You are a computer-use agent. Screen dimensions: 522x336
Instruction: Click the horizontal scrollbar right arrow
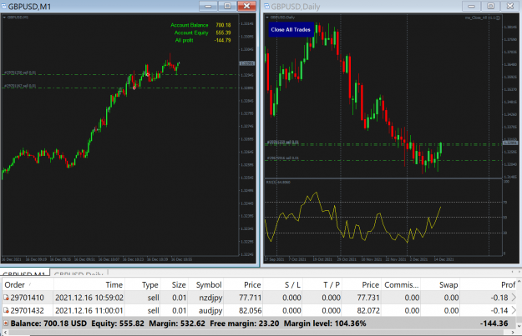[514, 333]
